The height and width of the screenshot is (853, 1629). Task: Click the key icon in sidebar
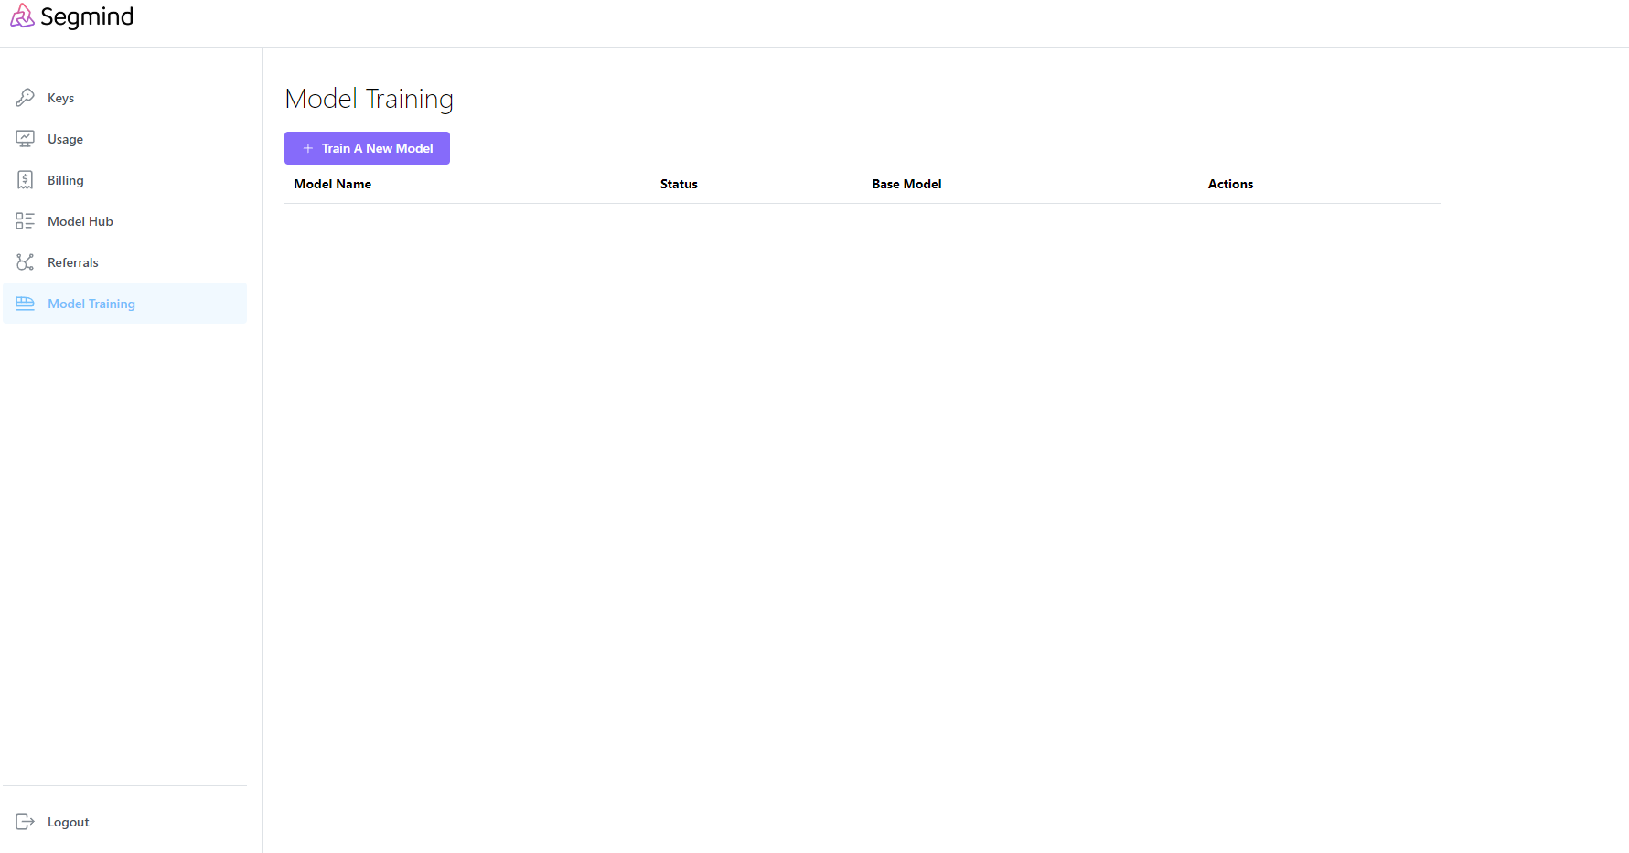25,98
